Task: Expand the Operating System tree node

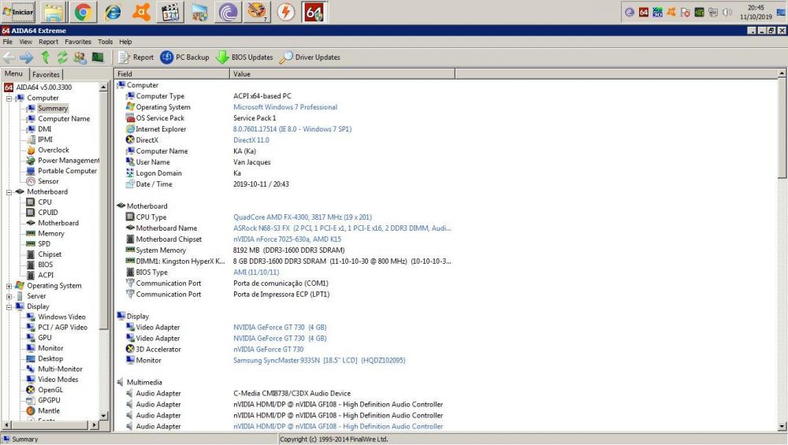Action: tap(9, 286)
